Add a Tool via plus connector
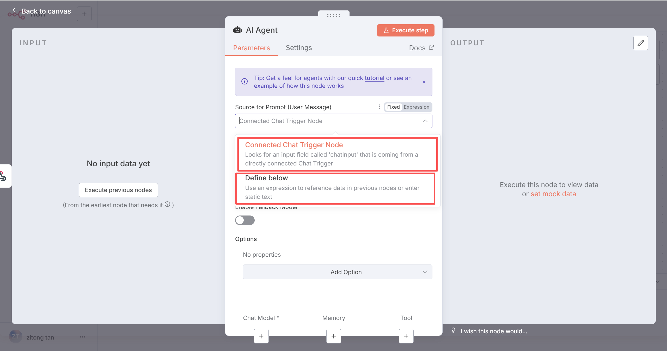Screen dimensions: 667x351 [406, 336]
